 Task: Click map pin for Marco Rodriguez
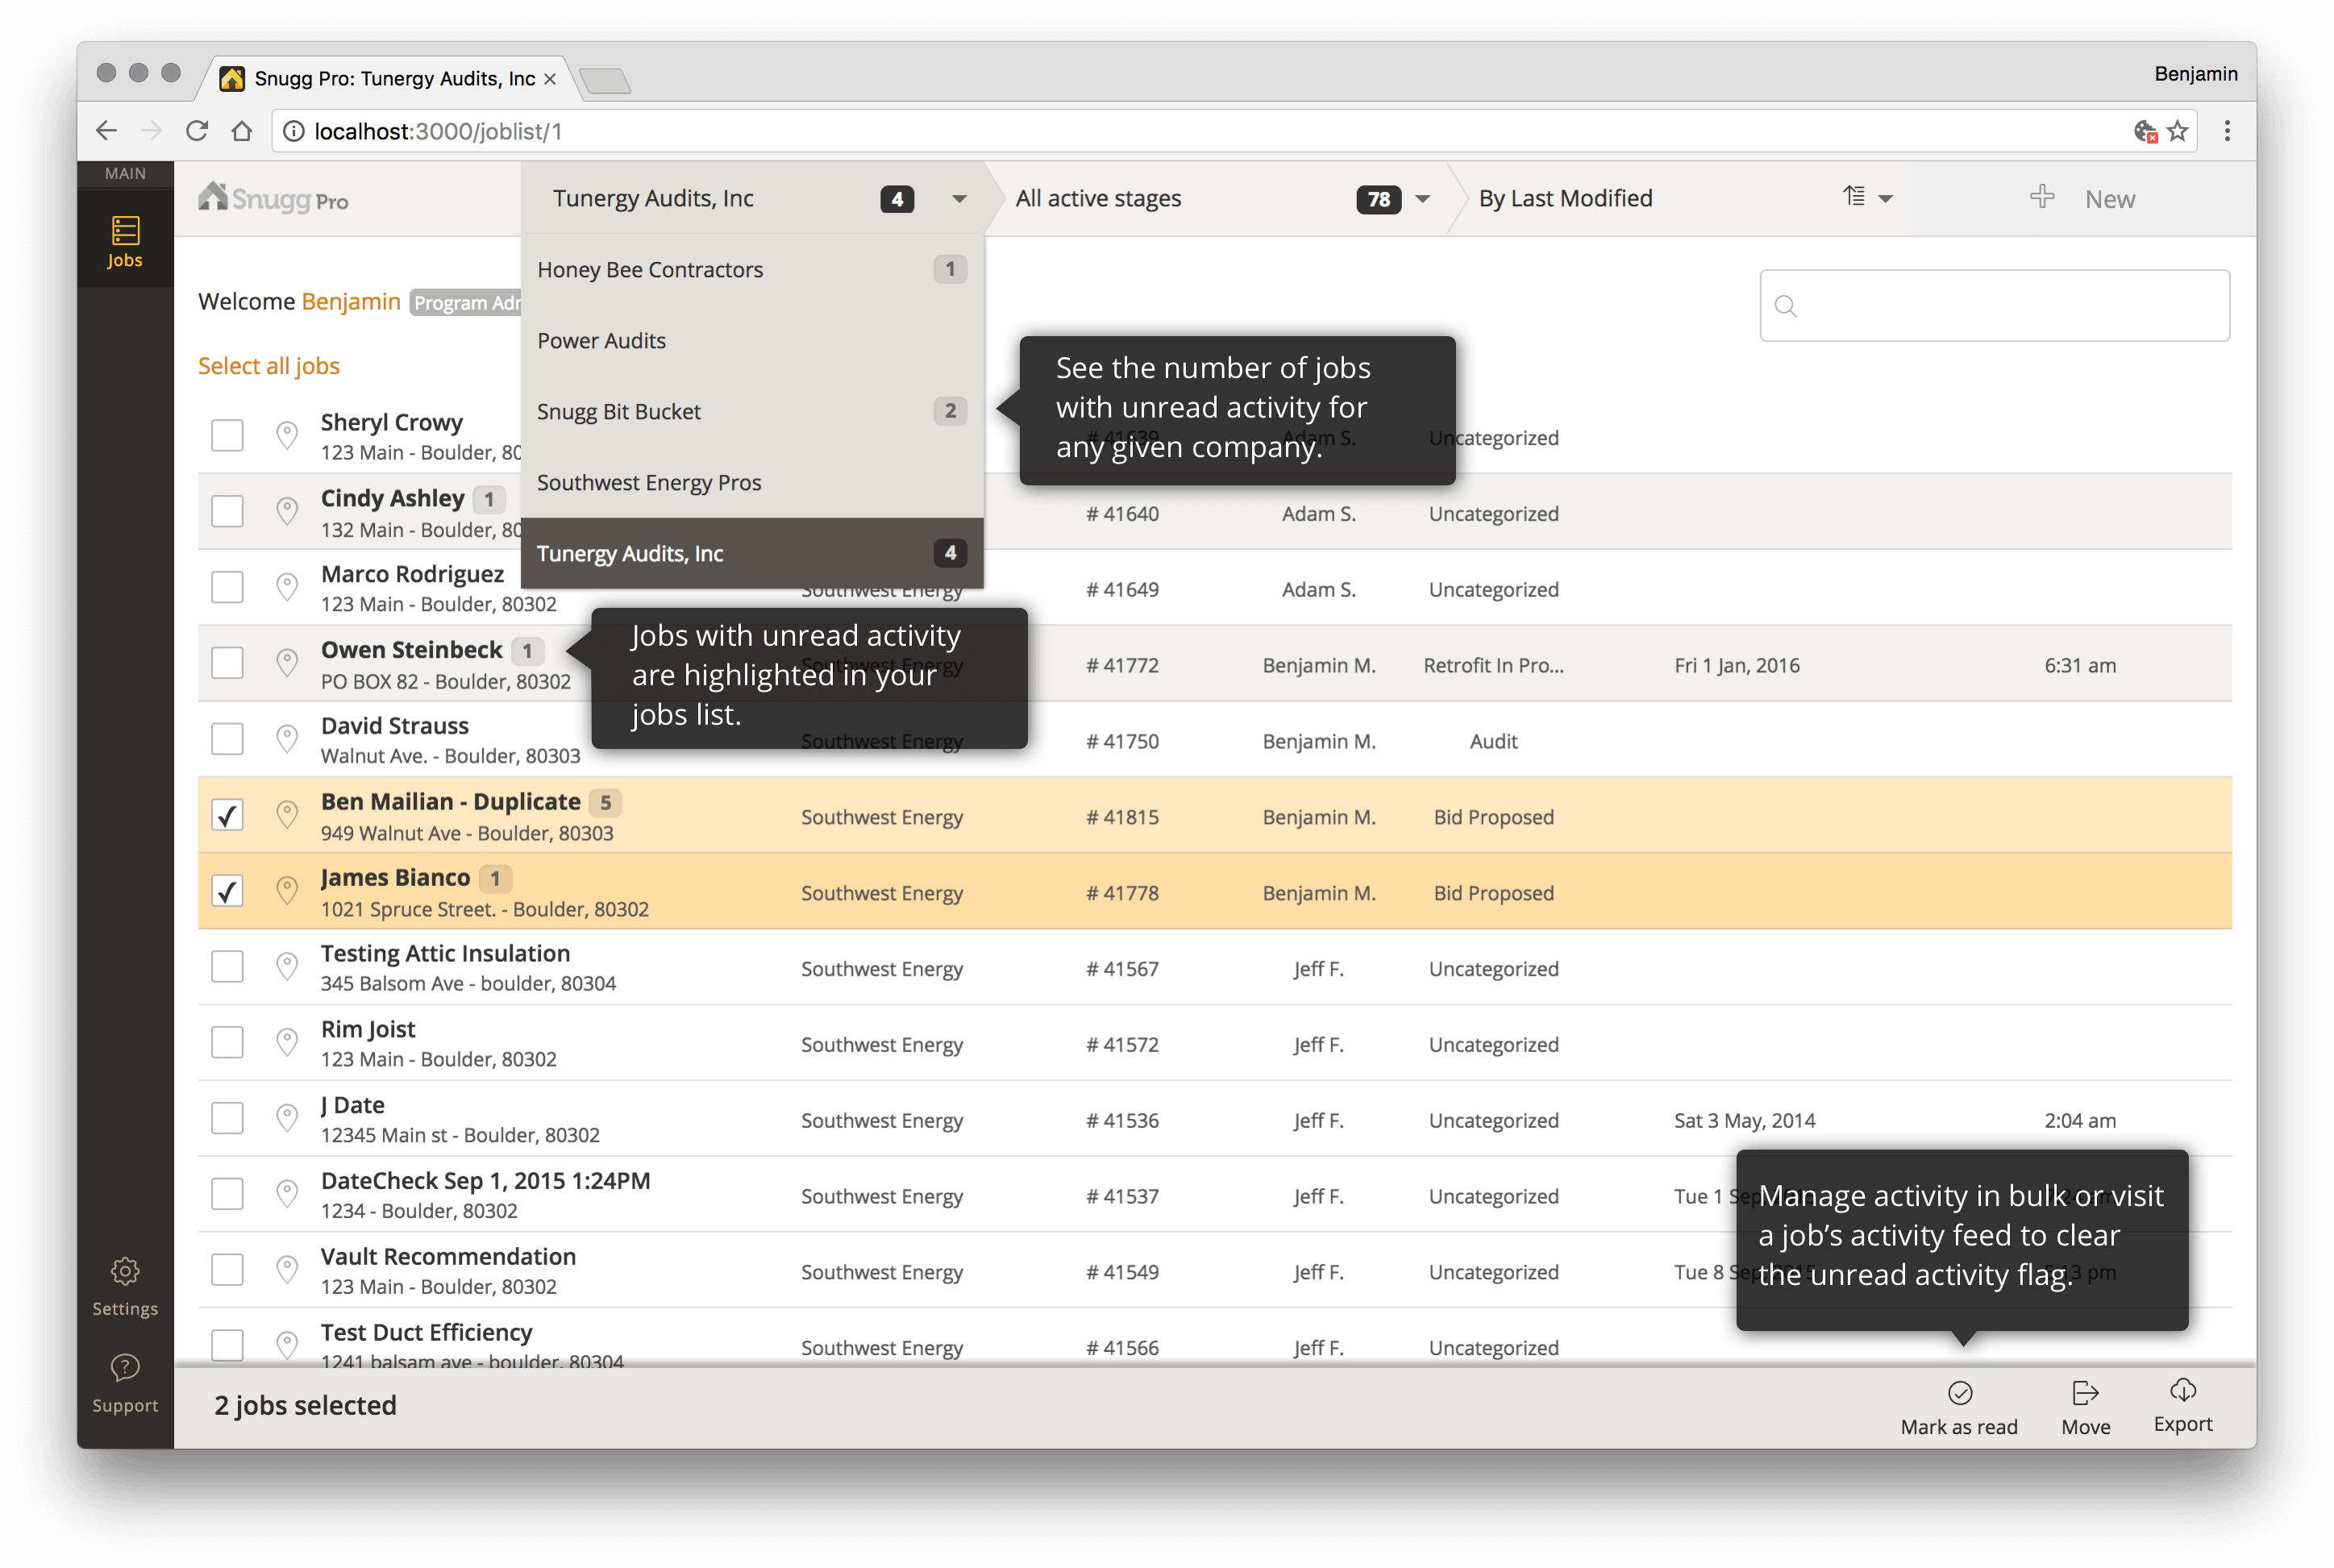click(287, 587)
